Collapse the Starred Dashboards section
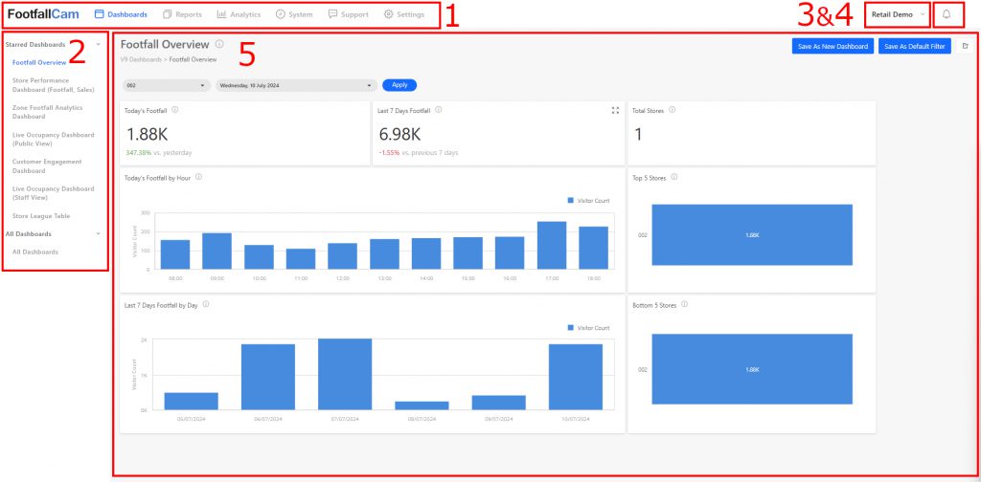Image resolution: width=981 pixels, height=482 pixels. click(98, 44)
